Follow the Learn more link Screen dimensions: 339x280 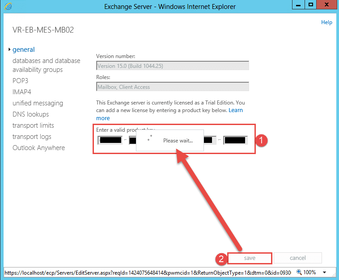235,110
